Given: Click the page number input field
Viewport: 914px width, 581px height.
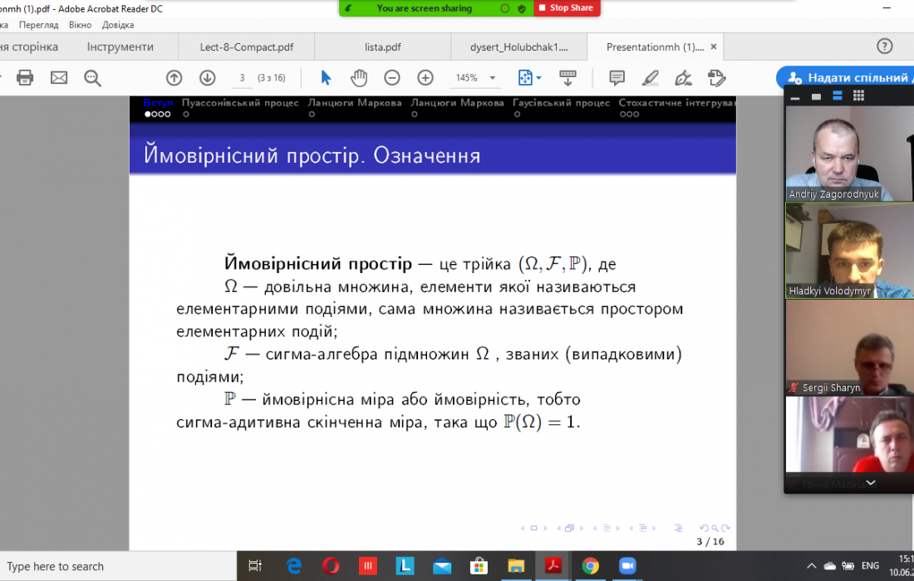Looking at the screenshot, I should pos(242,78).
